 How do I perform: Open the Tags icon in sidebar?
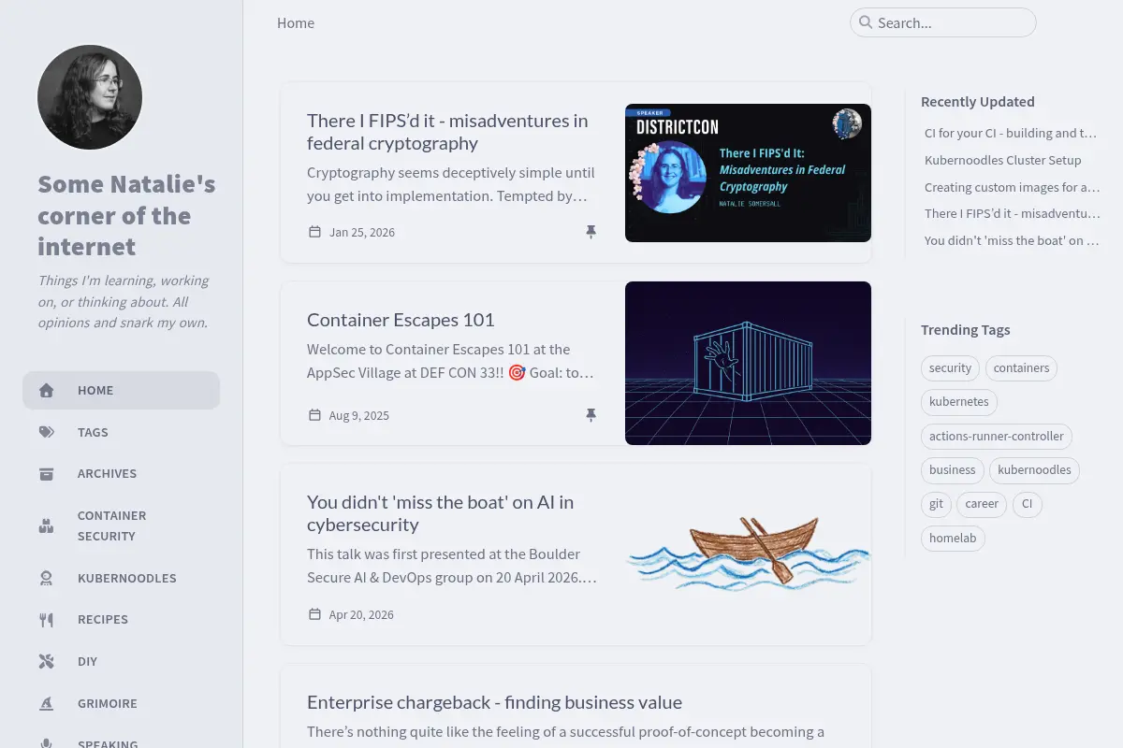(x=46, y=432)
